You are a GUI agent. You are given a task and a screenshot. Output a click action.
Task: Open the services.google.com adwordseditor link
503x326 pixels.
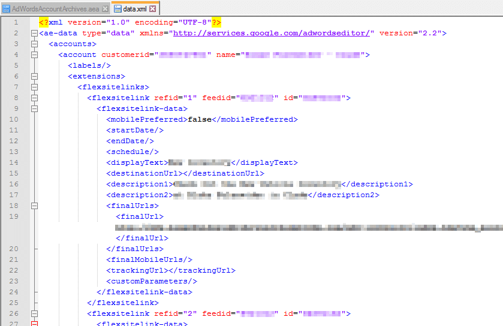272,33
